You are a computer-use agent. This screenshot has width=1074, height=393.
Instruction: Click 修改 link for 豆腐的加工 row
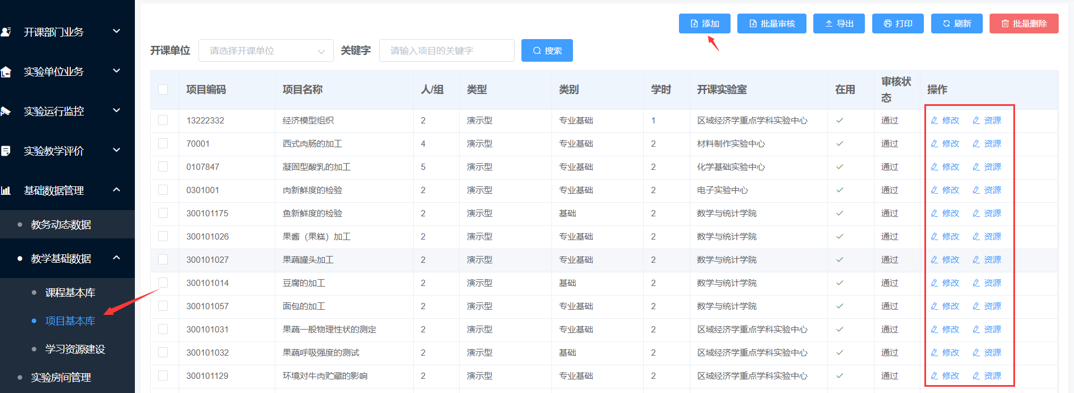[x=945, y=283]
